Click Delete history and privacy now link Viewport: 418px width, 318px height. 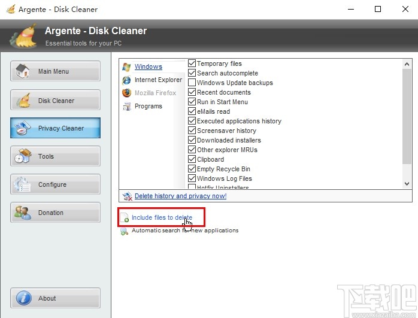tap(180, 196)
